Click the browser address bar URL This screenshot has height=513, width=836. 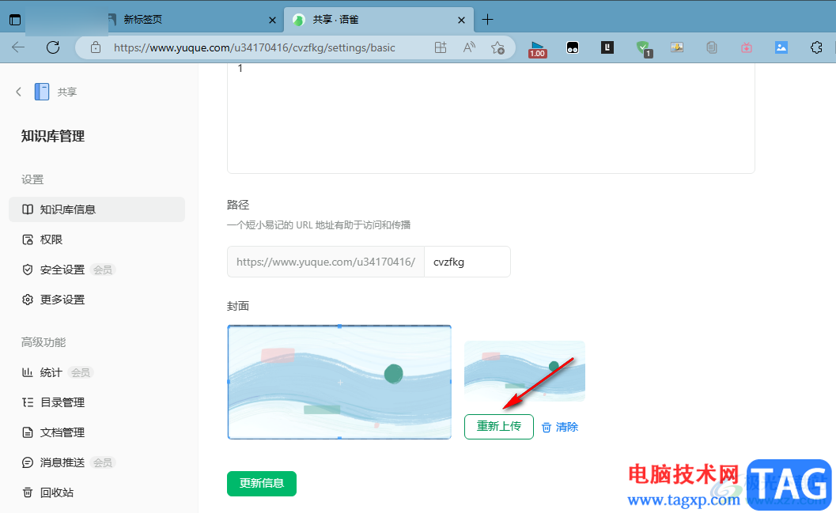point(255,47)
